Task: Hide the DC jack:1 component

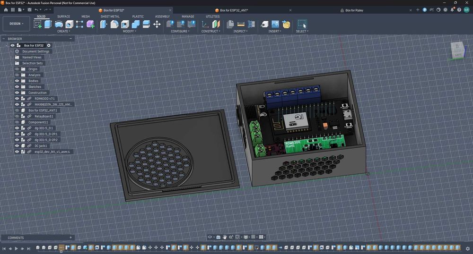Action: click(17, 146)
